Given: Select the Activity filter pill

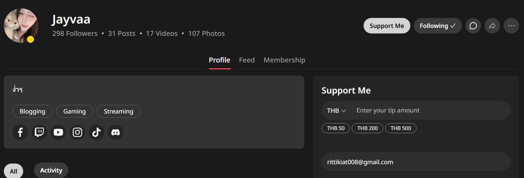Looking at the screenshot, I should (51, 170).
